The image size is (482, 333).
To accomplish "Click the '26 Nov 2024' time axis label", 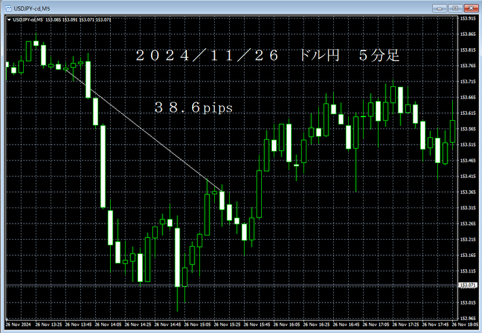I will (18, 325).
